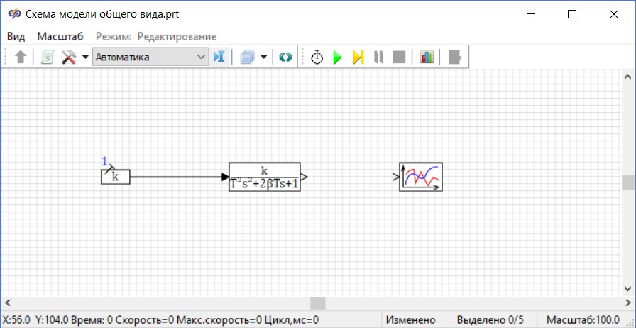Click the yellow step-forward button

tap(358, 58)
